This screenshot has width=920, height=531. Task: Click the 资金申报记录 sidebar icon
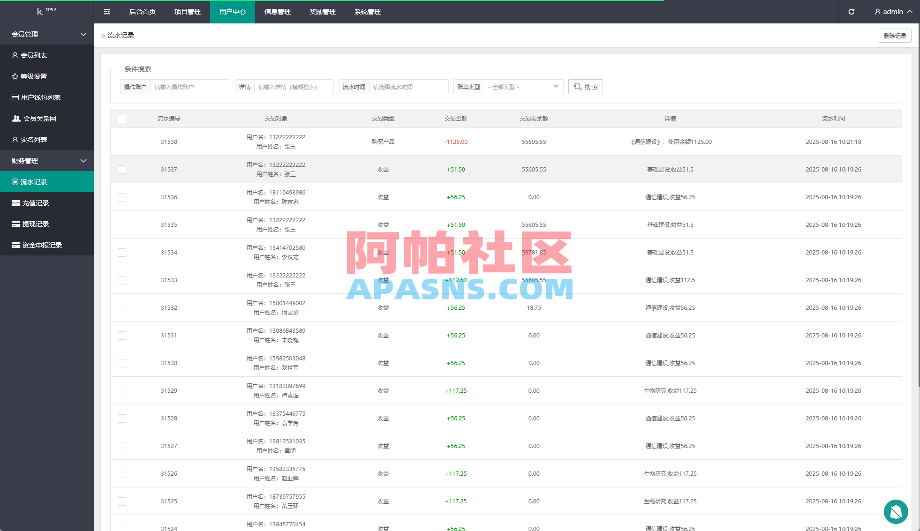(x=15, y=245)
